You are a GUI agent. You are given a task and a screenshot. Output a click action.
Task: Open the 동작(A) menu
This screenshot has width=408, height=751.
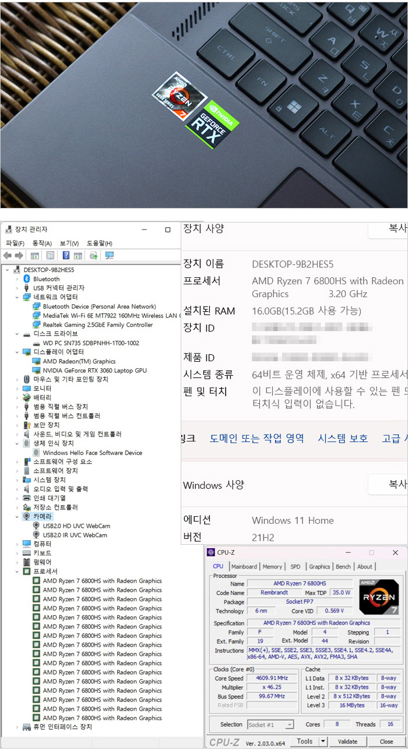(42, 244)
